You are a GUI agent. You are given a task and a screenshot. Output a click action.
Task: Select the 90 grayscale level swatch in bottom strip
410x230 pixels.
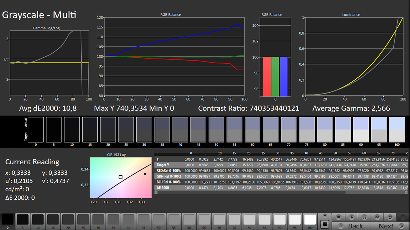point(279,221)
